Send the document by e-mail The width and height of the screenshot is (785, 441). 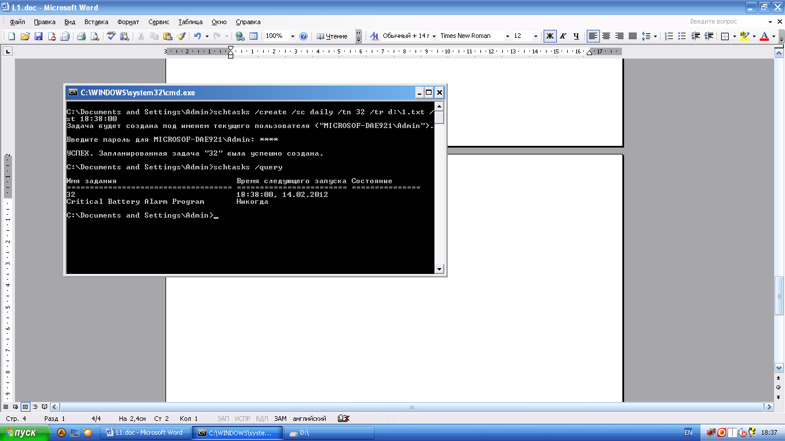65,36
